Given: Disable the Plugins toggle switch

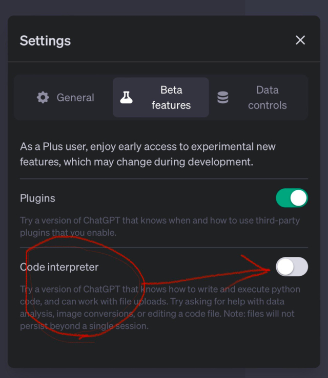Looking at the screenshot, I should click(x=292, y=198).
